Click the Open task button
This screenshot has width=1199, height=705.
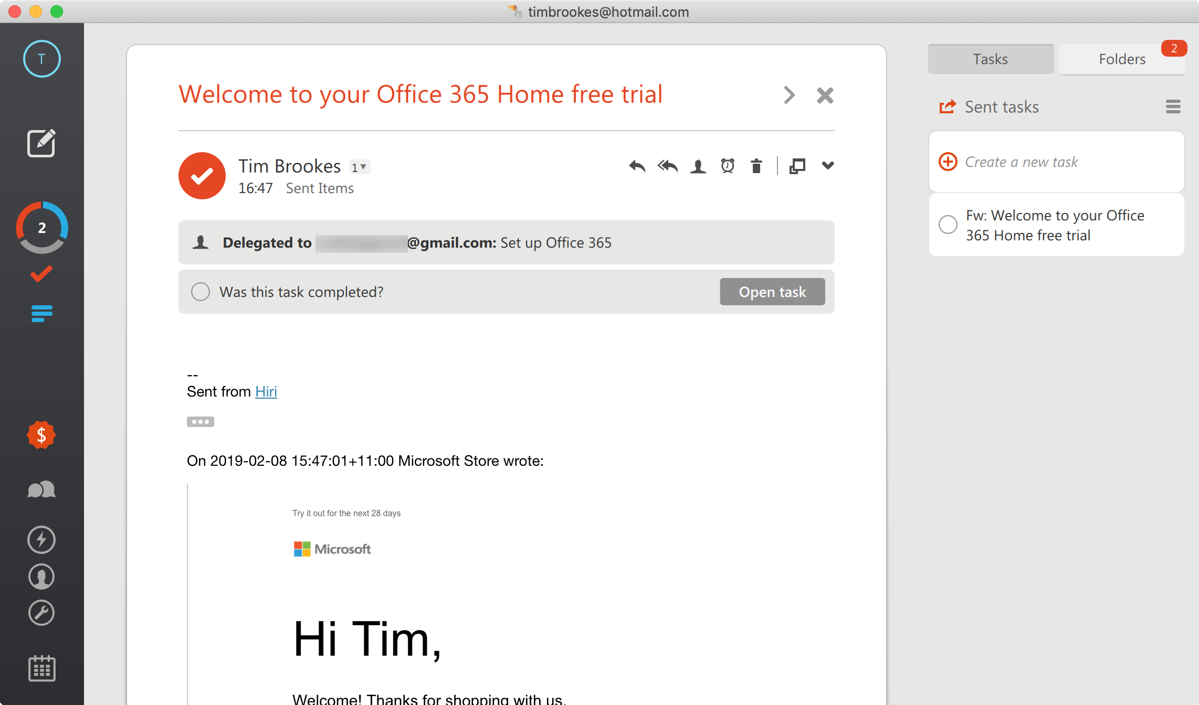[x=772, y=291]
